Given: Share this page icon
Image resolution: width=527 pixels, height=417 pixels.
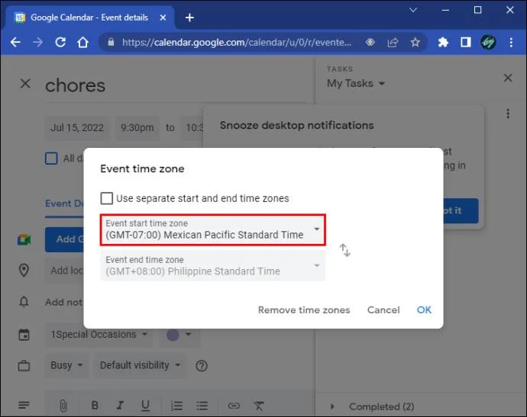Looking at the screenshot, I should 393,42.
